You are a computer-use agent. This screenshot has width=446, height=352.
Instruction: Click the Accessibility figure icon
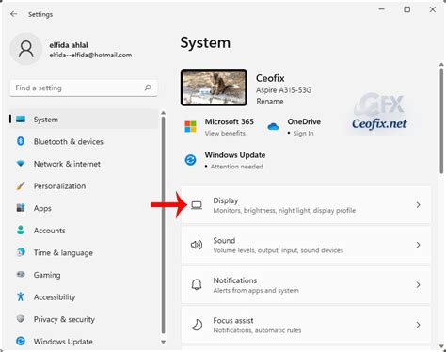pos(21,296)
